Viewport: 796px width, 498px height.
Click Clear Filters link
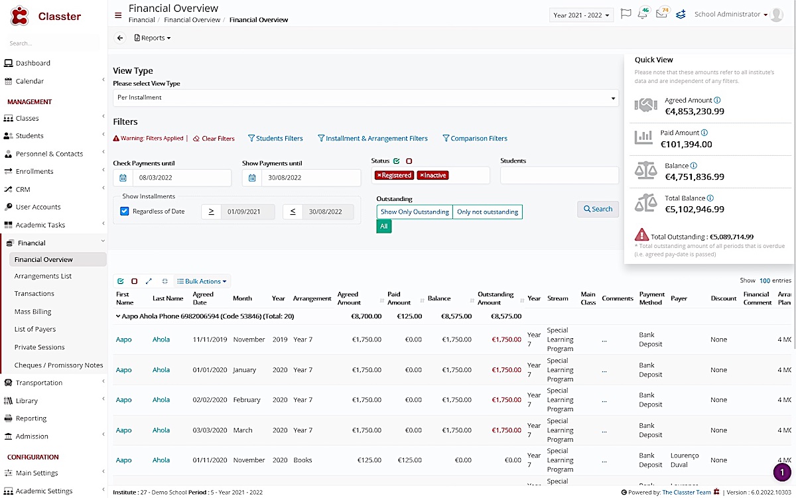tap(214, 139)
